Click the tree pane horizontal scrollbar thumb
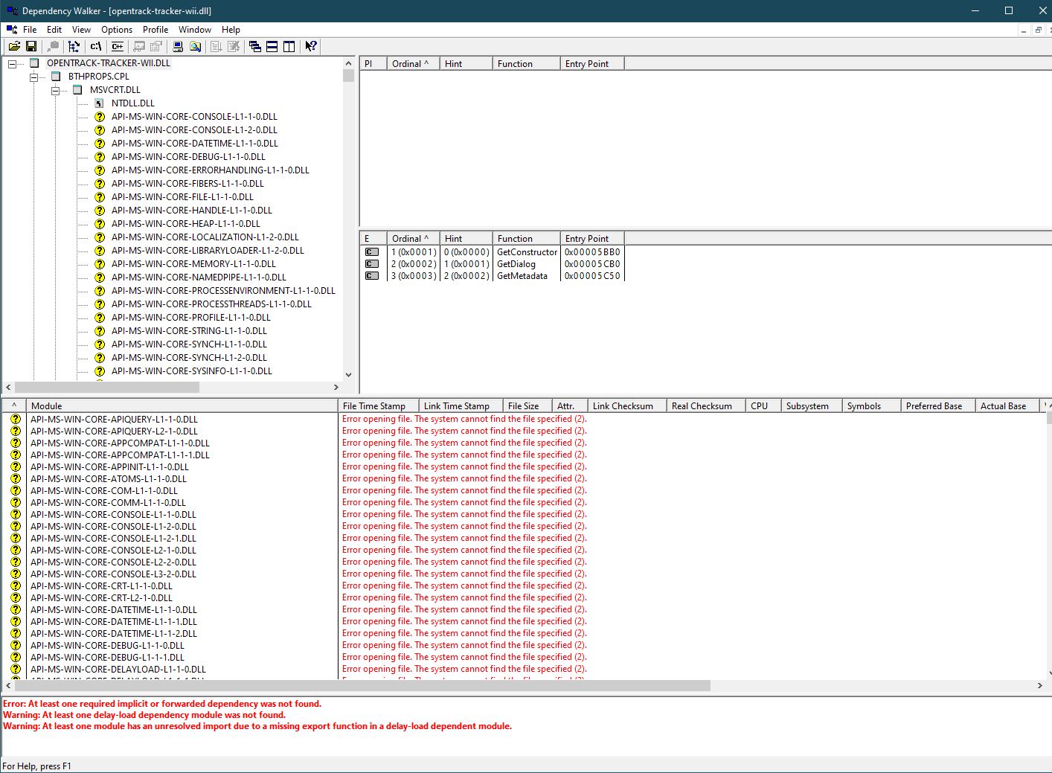This screenshot has width=1052, height=773. pos(107,387)
